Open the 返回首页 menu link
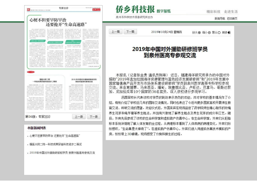The width and height of the screenshot is (257, 181). [232, 19]
